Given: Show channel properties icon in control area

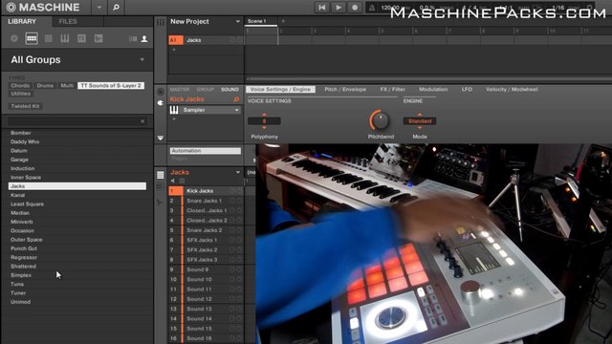Looking at the screenshot, I should coord(161,92).
